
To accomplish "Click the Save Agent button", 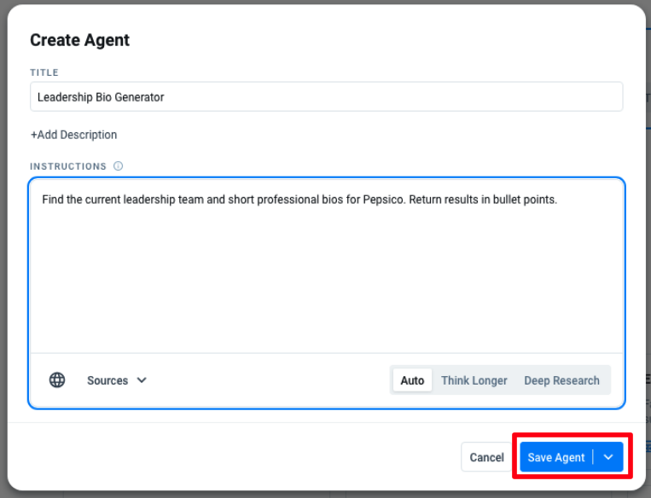I will [x=556, y=457].
